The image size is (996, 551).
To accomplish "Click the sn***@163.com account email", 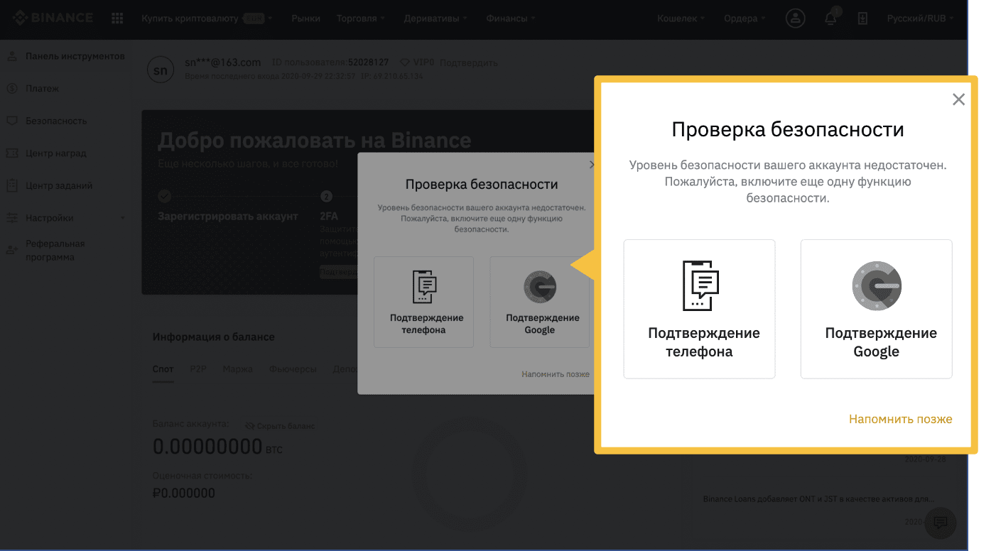I will point(224,62).
